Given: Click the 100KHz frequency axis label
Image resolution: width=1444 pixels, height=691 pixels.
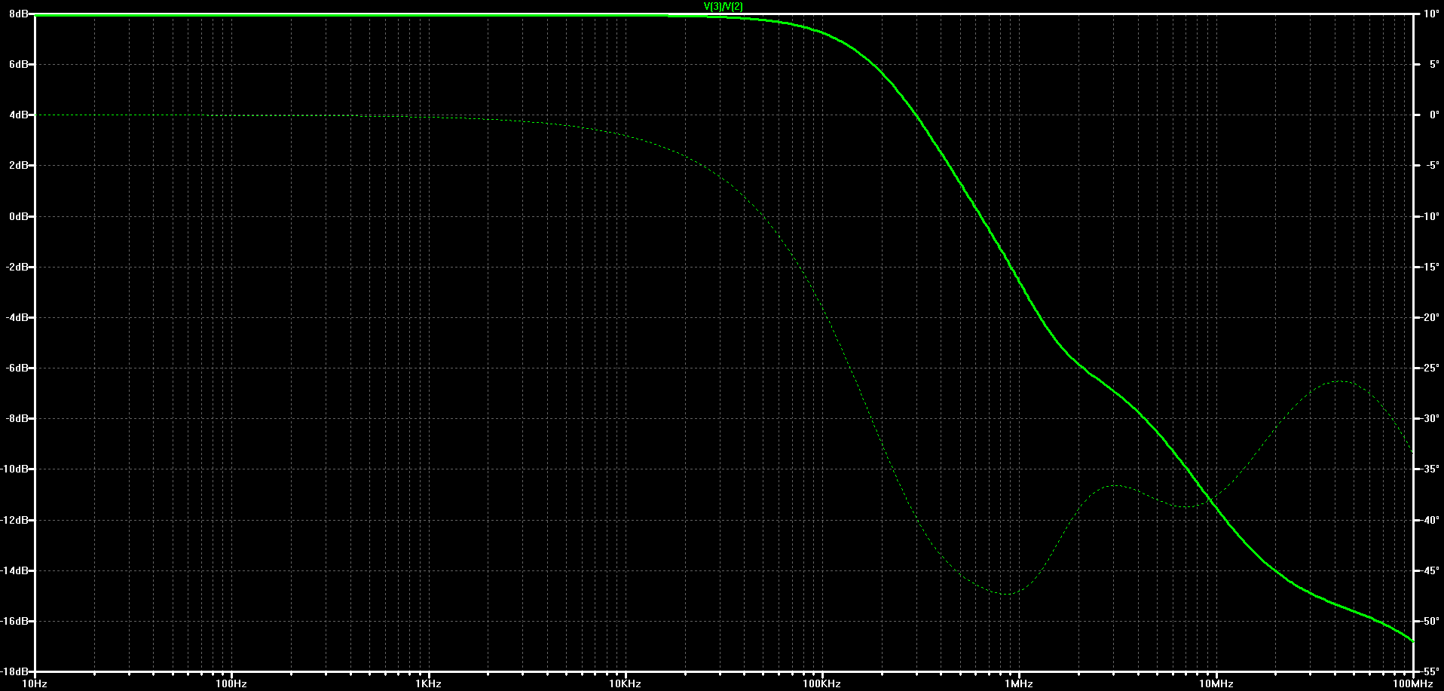Looking at the screenshot, I should tap(821, 683).
